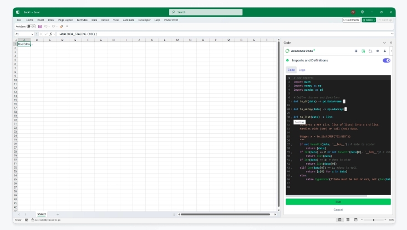This screenshot has height=230, width=407.
Task: Open the Formulas ribbon tab
Action: pyautogui.click(x=82, y=20)
